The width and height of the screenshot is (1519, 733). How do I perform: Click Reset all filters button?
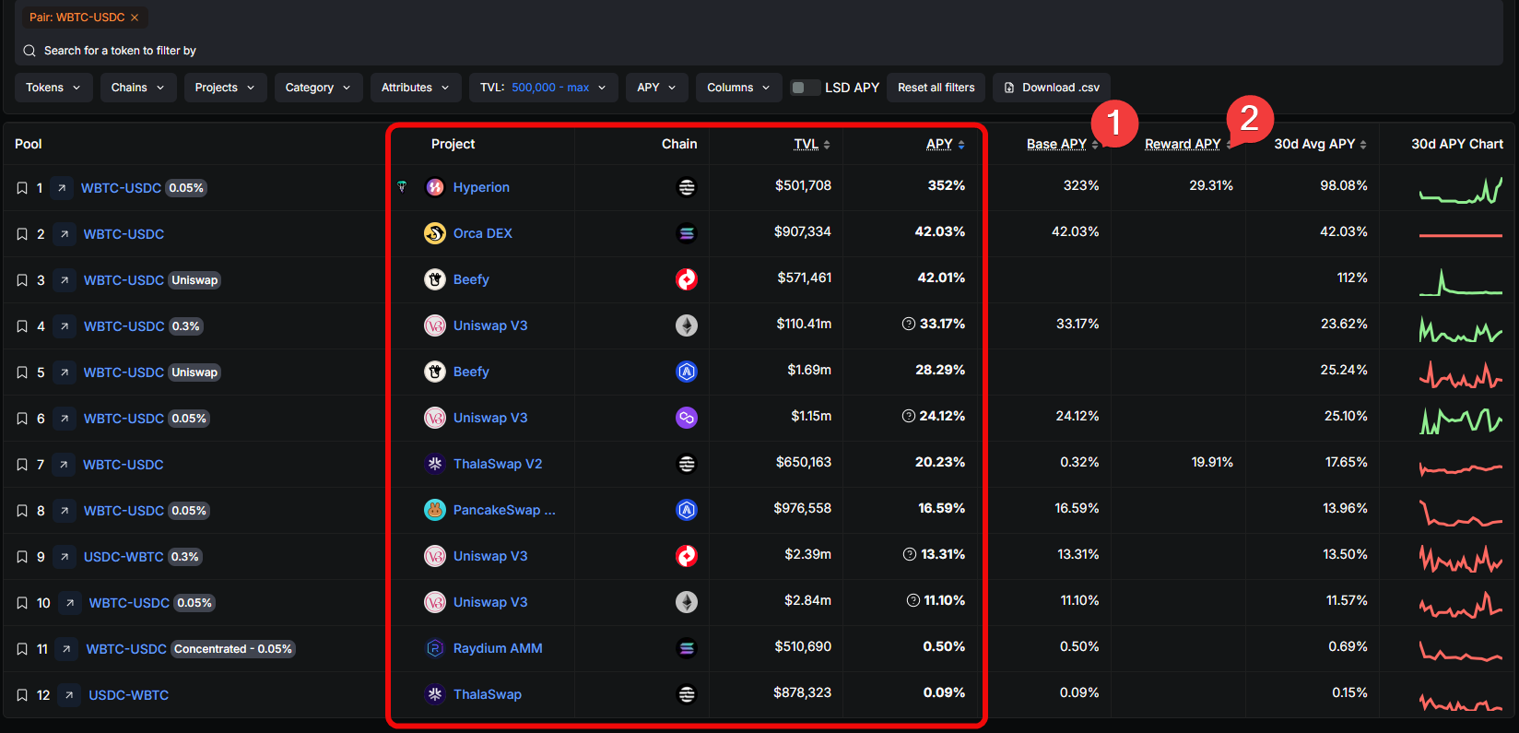click(936, 88)
